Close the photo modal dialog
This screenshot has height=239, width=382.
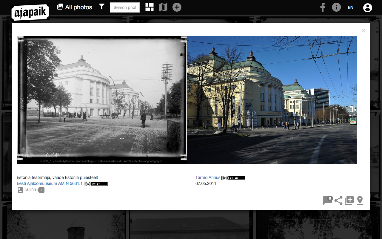point(363,30)
